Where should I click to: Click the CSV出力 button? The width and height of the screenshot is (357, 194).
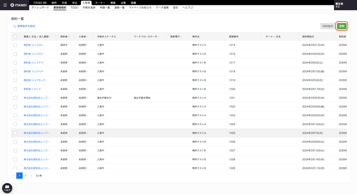click(x=328, y=26)
